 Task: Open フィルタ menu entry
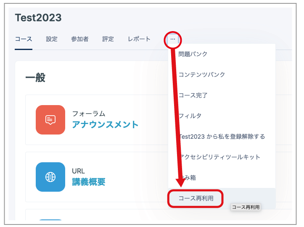coord(222,116)
